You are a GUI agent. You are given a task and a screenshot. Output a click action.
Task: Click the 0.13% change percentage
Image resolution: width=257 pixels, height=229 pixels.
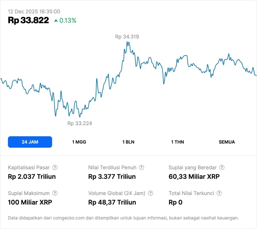pyautogui.click(x=68, y=21)
